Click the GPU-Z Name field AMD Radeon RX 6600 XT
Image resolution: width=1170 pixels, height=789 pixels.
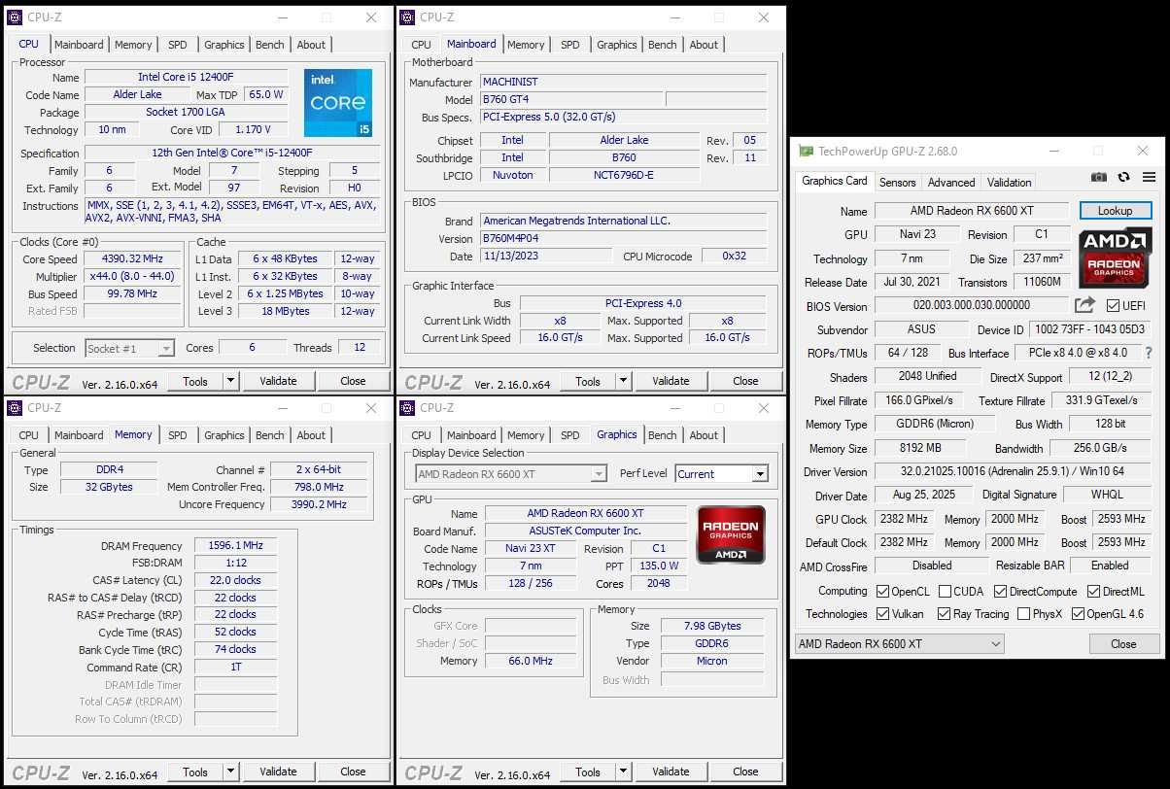[974, 211]
